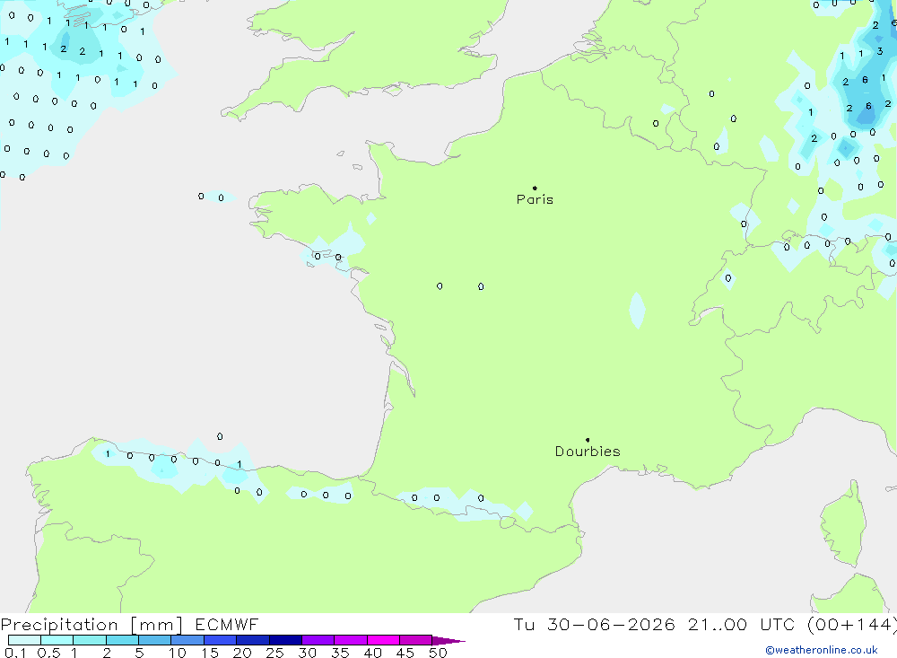Click the 50 mm legend arrow tip
Screen dimensions: 897x658
448,640
